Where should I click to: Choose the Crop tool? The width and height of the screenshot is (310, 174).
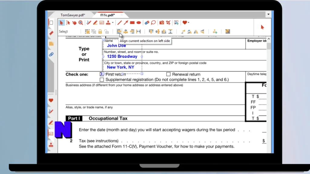(168, 23)
